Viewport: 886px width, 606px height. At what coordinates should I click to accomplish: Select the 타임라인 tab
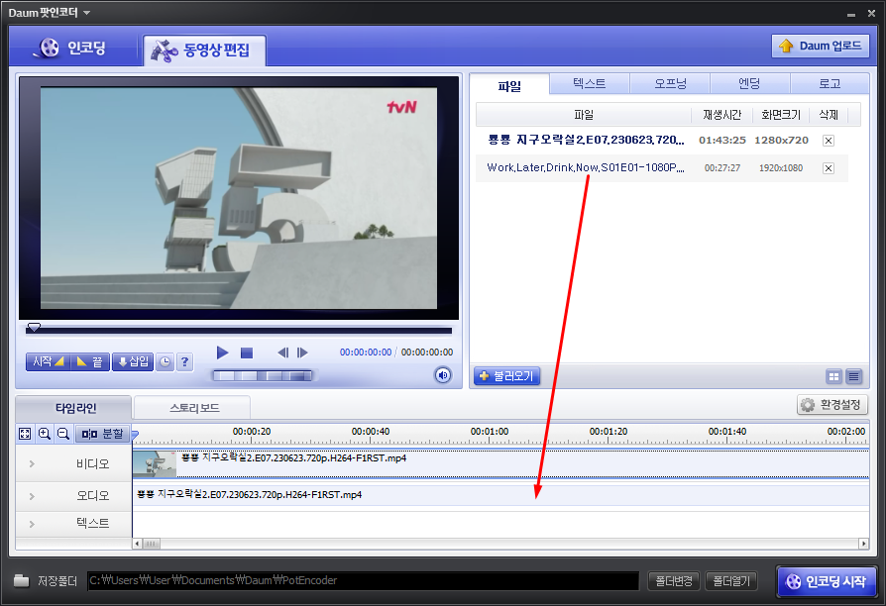point(75,408)
